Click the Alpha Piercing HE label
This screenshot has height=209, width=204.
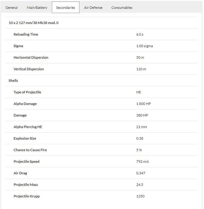point(28,127)
